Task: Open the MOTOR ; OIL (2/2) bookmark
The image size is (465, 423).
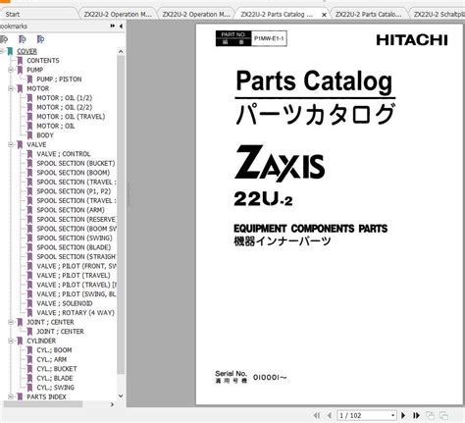Action: 64,107
